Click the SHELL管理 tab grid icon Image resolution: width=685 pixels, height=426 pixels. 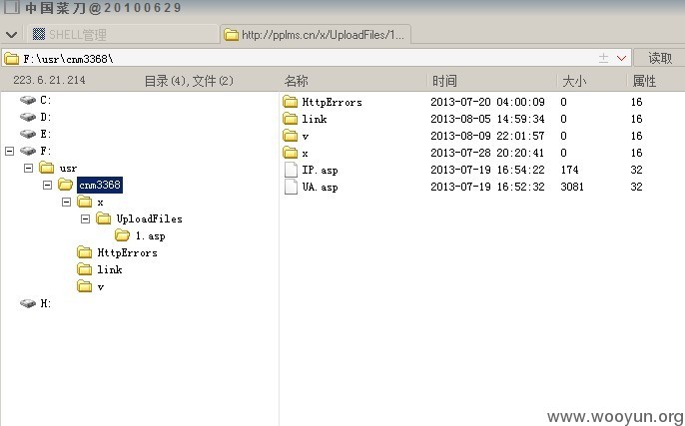click(x=39, y=34)
